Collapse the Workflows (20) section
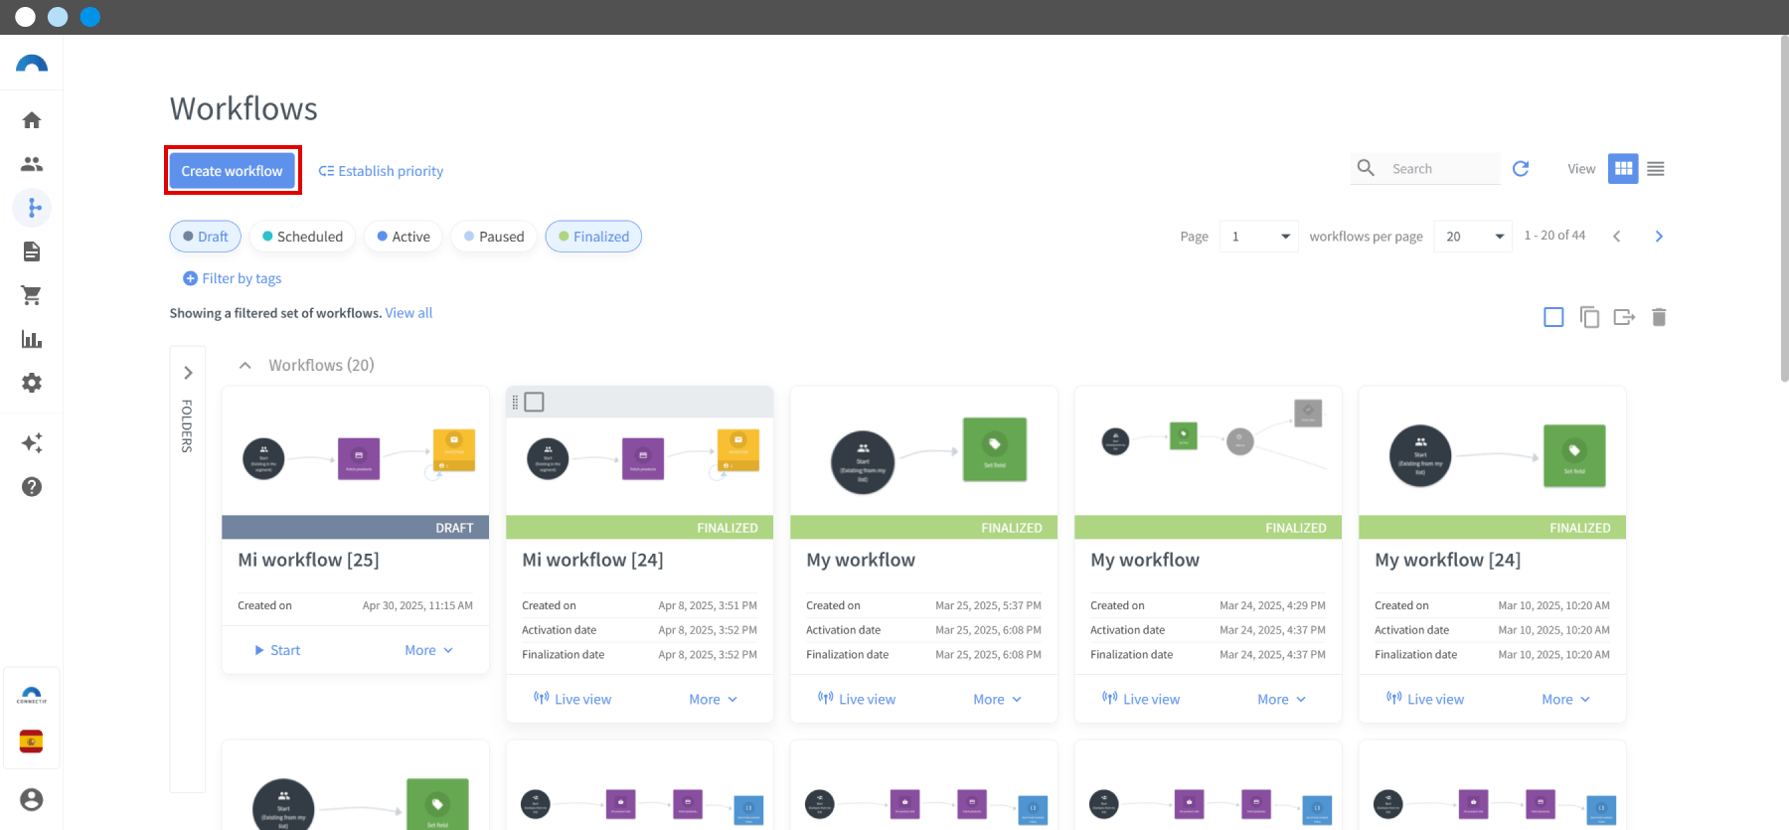Screen dimensions: 1789x830 tap(244, 365)
